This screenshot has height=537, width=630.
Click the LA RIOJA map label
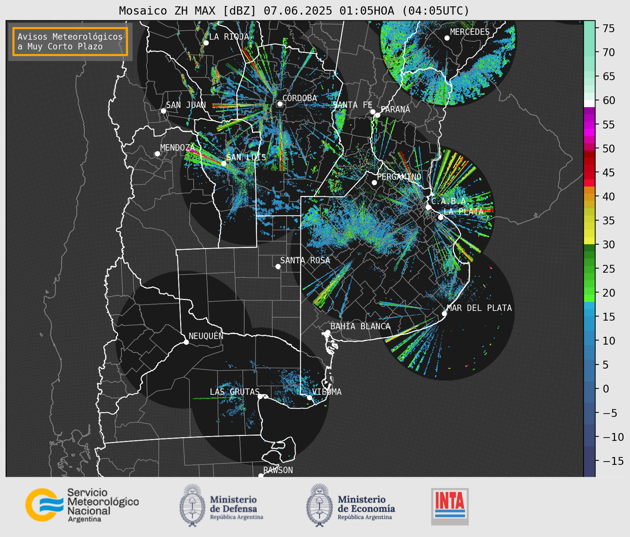(x=229, y=37)
